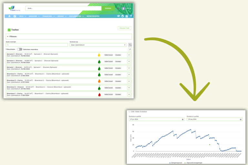Click Volle Grond tag on Spinazie 3
The image size is (248, 165).
(108, 55)
